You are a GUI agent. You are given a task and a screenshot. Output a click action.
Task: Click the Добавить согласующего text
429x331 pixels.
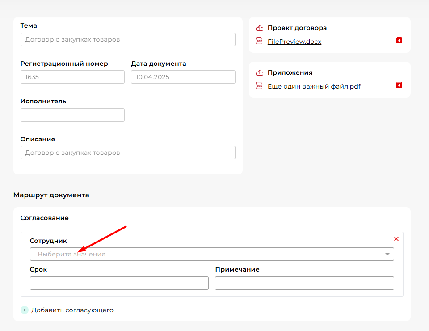click(x=72, y=310)
